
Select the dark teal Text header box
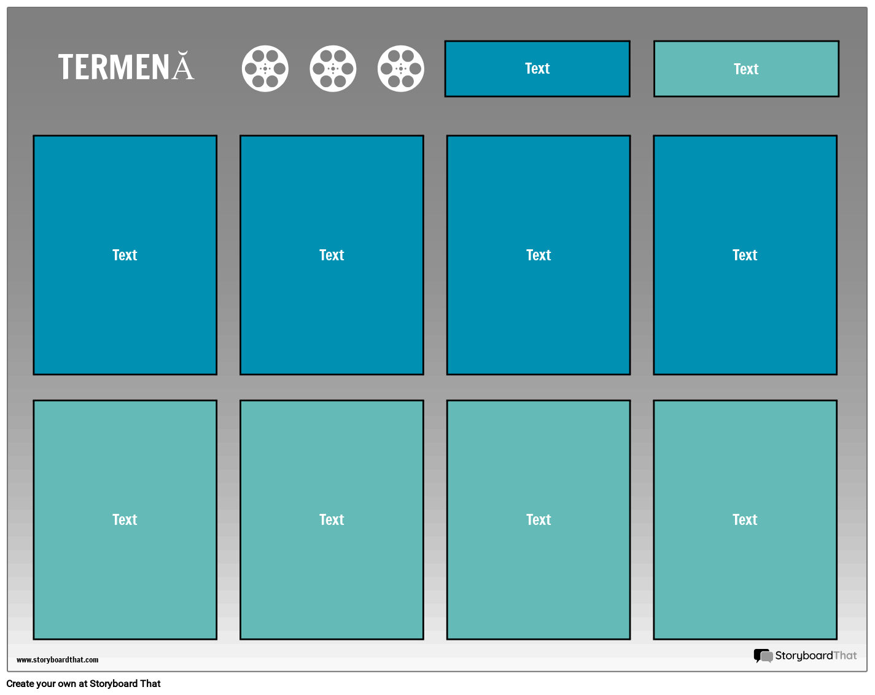click(537, 68)
